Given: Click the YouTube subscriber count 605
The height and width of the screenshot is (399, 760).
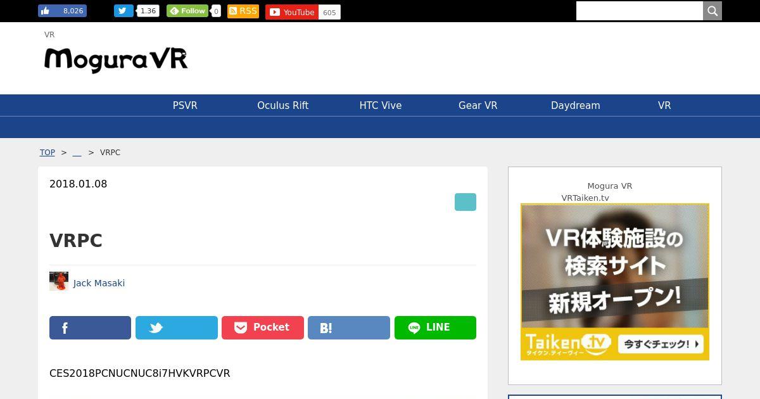Looking at the screenshot, I should [x=329, y=13].
